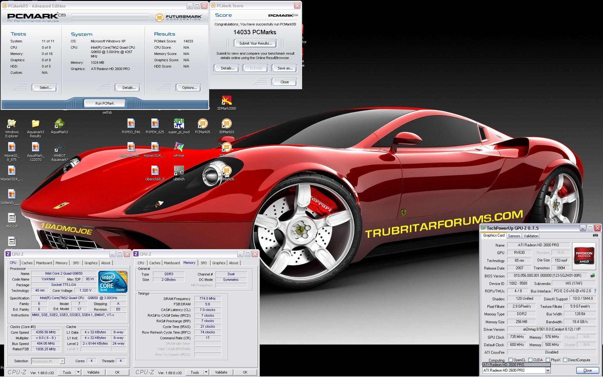The width and height of the screenshot is (603, 377).
Task: Click OK in the right CPU-Z window
Action: (245, 372)
